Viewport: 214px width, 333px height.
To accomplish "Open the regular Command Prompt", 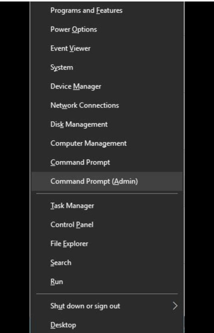I will click(80, 162).
